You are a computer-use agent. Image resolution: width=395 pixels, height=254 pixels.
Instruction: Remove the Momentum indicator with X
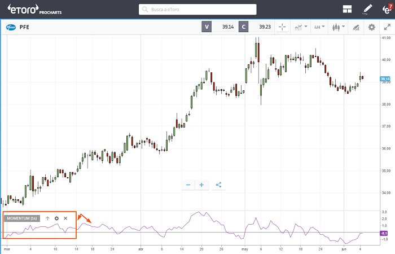[65, 218]
